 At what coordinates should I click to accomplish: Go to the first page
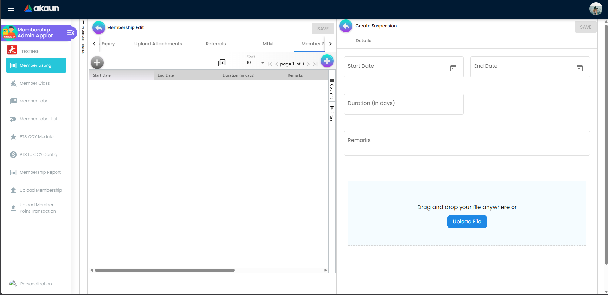pos(270,64)
